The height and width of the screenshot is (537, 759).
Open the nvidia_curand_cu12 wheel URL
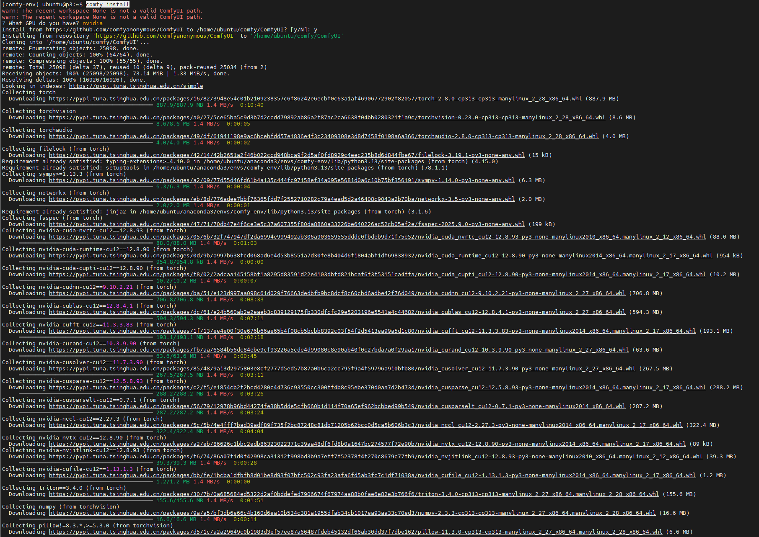[x=339, y=350]
